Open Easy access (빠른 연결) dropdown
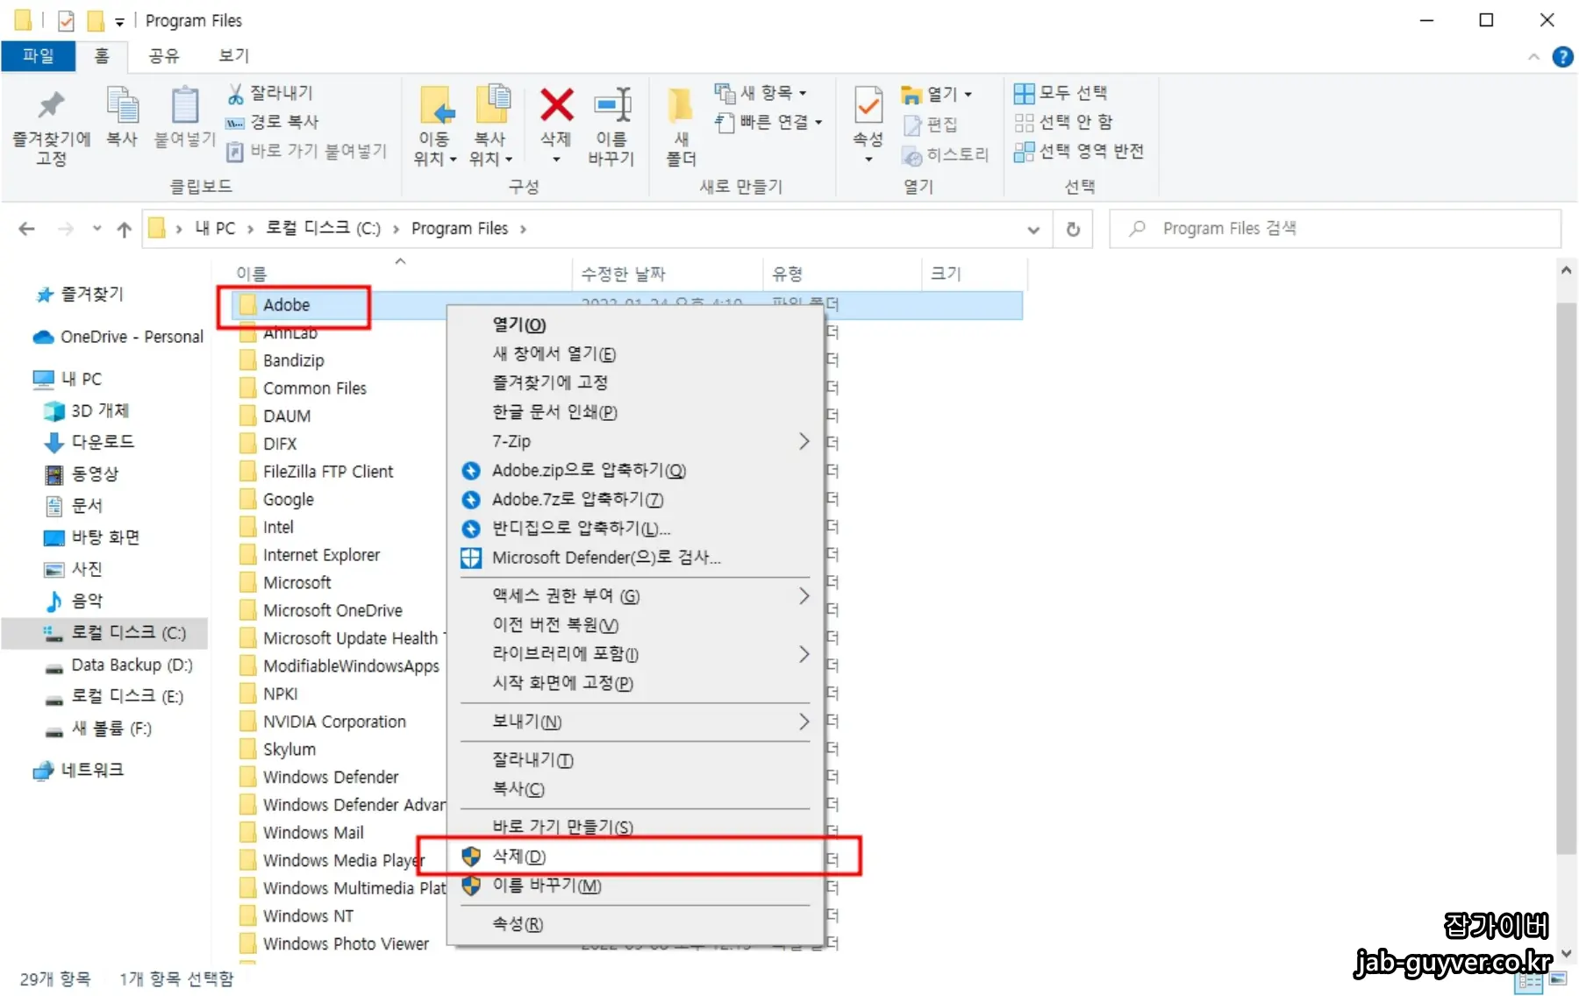This screenshot has width=1579, height=996. click(x=768, y=122)
